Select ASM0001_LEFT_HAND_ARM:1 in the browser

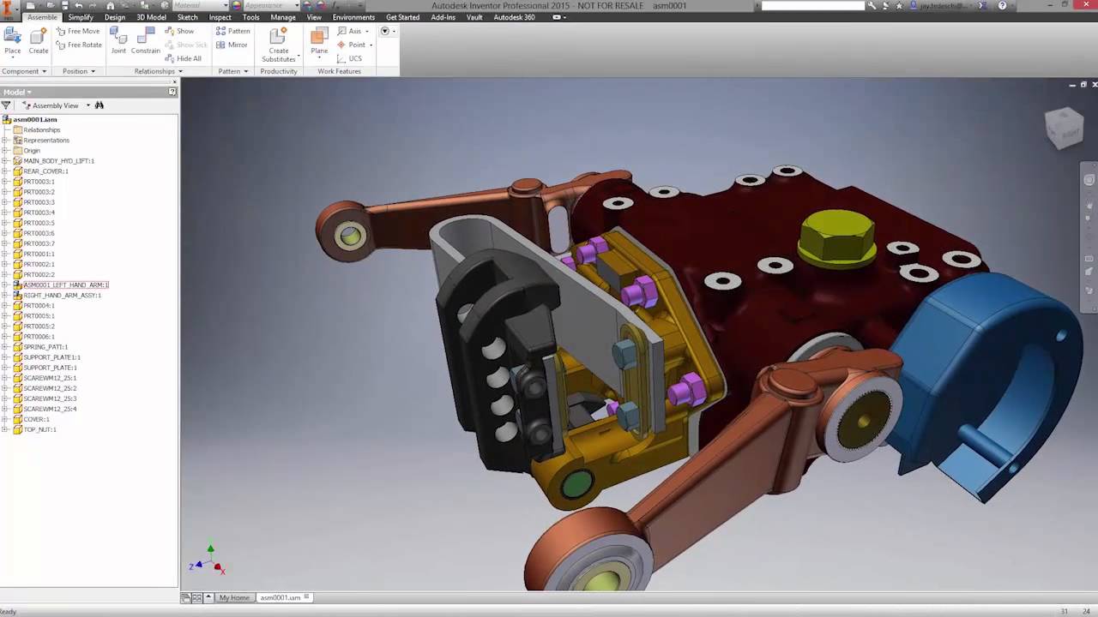pos(65,285)
